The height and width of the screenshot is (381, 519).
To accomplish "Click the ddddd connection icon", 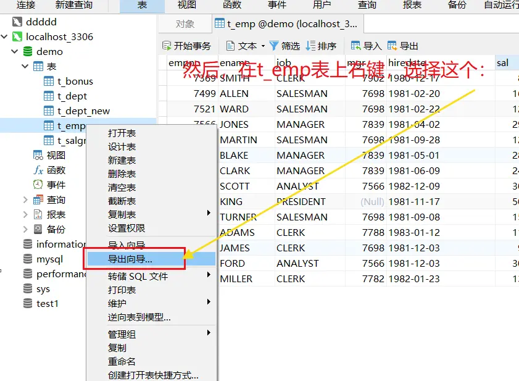I will pos(17,22).
